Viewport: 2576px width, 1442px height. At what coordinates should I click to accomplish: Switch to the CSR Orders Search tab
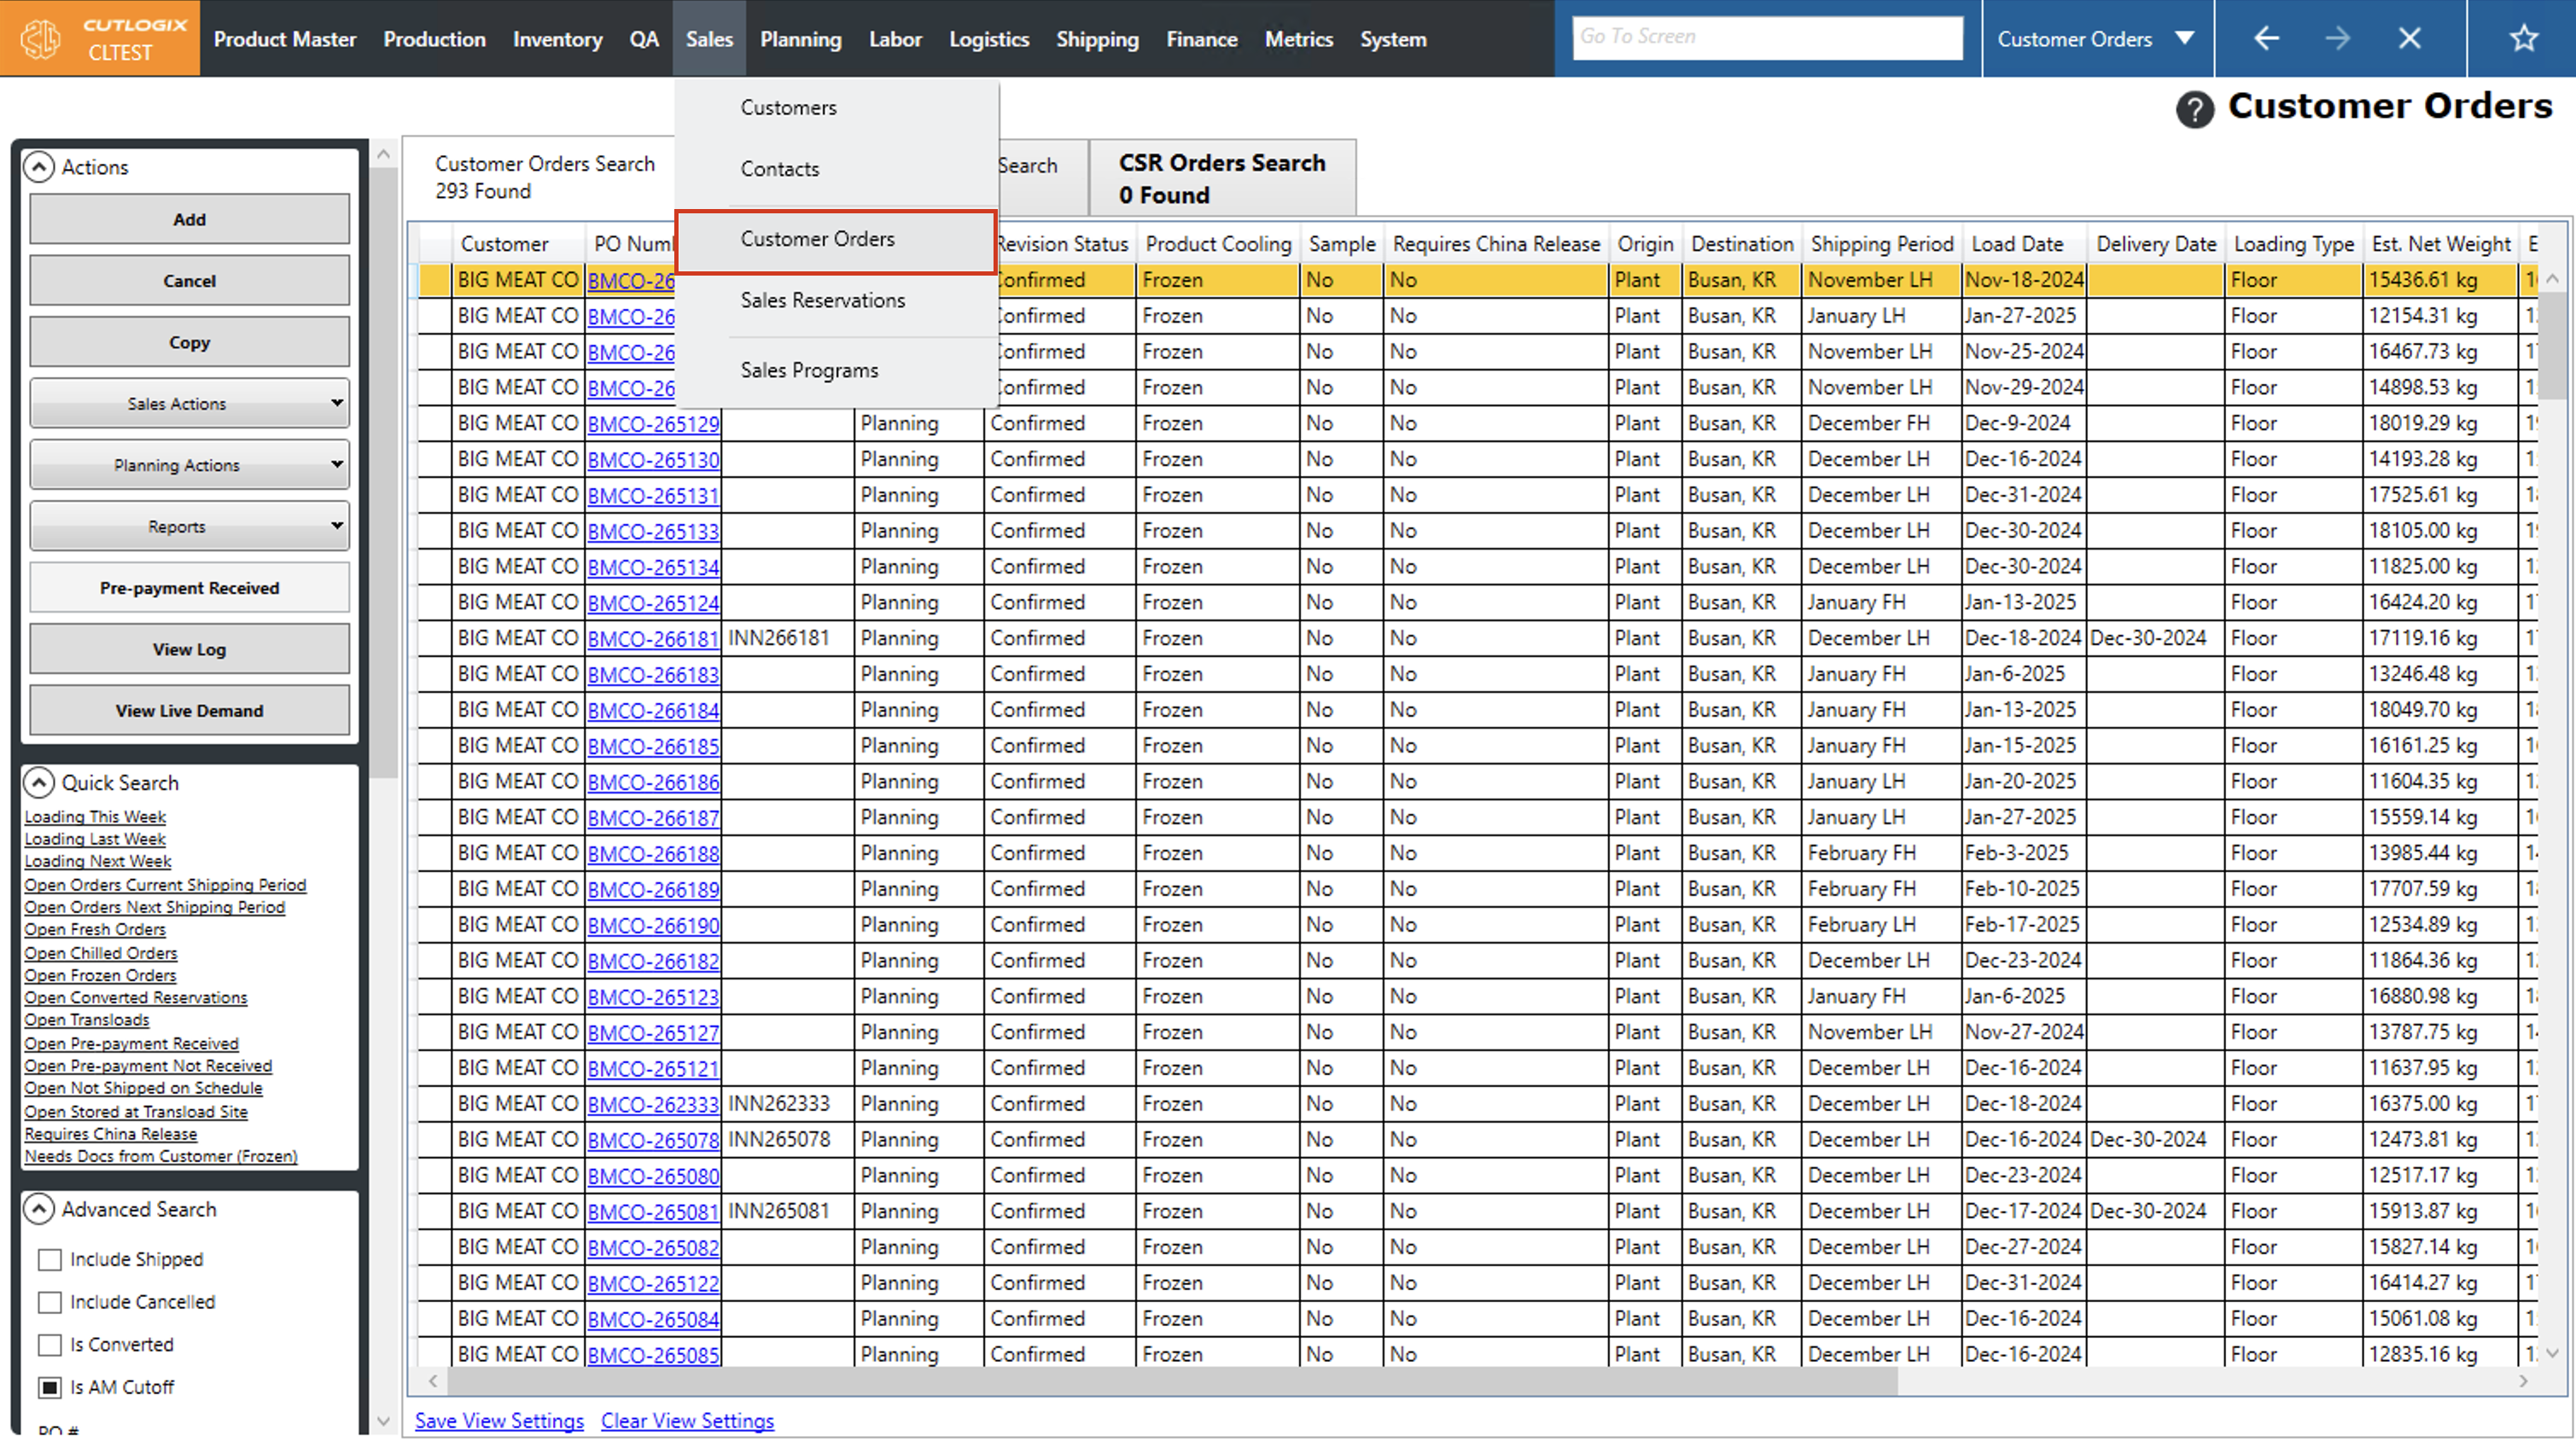1221,178
